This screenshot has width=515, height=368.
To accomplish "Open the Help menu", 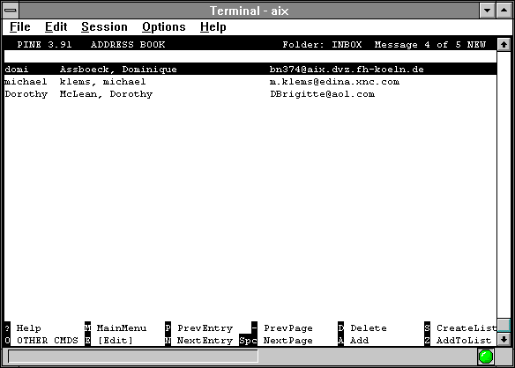I will click(x=213, y=27).
